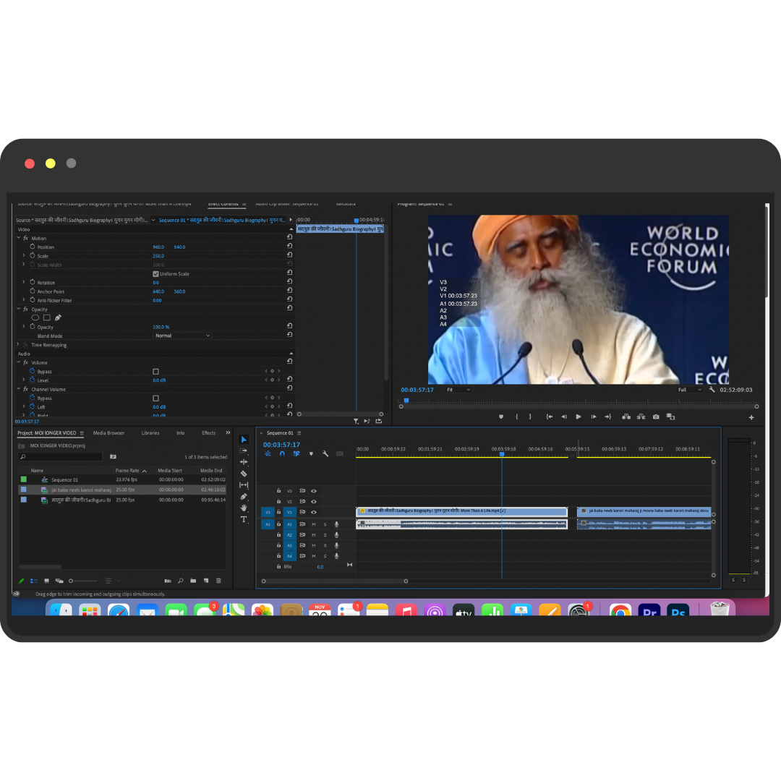The image size is (781, 781).
Task: Click the project panel thumbnail zoom slider
Action: (71, 581)
